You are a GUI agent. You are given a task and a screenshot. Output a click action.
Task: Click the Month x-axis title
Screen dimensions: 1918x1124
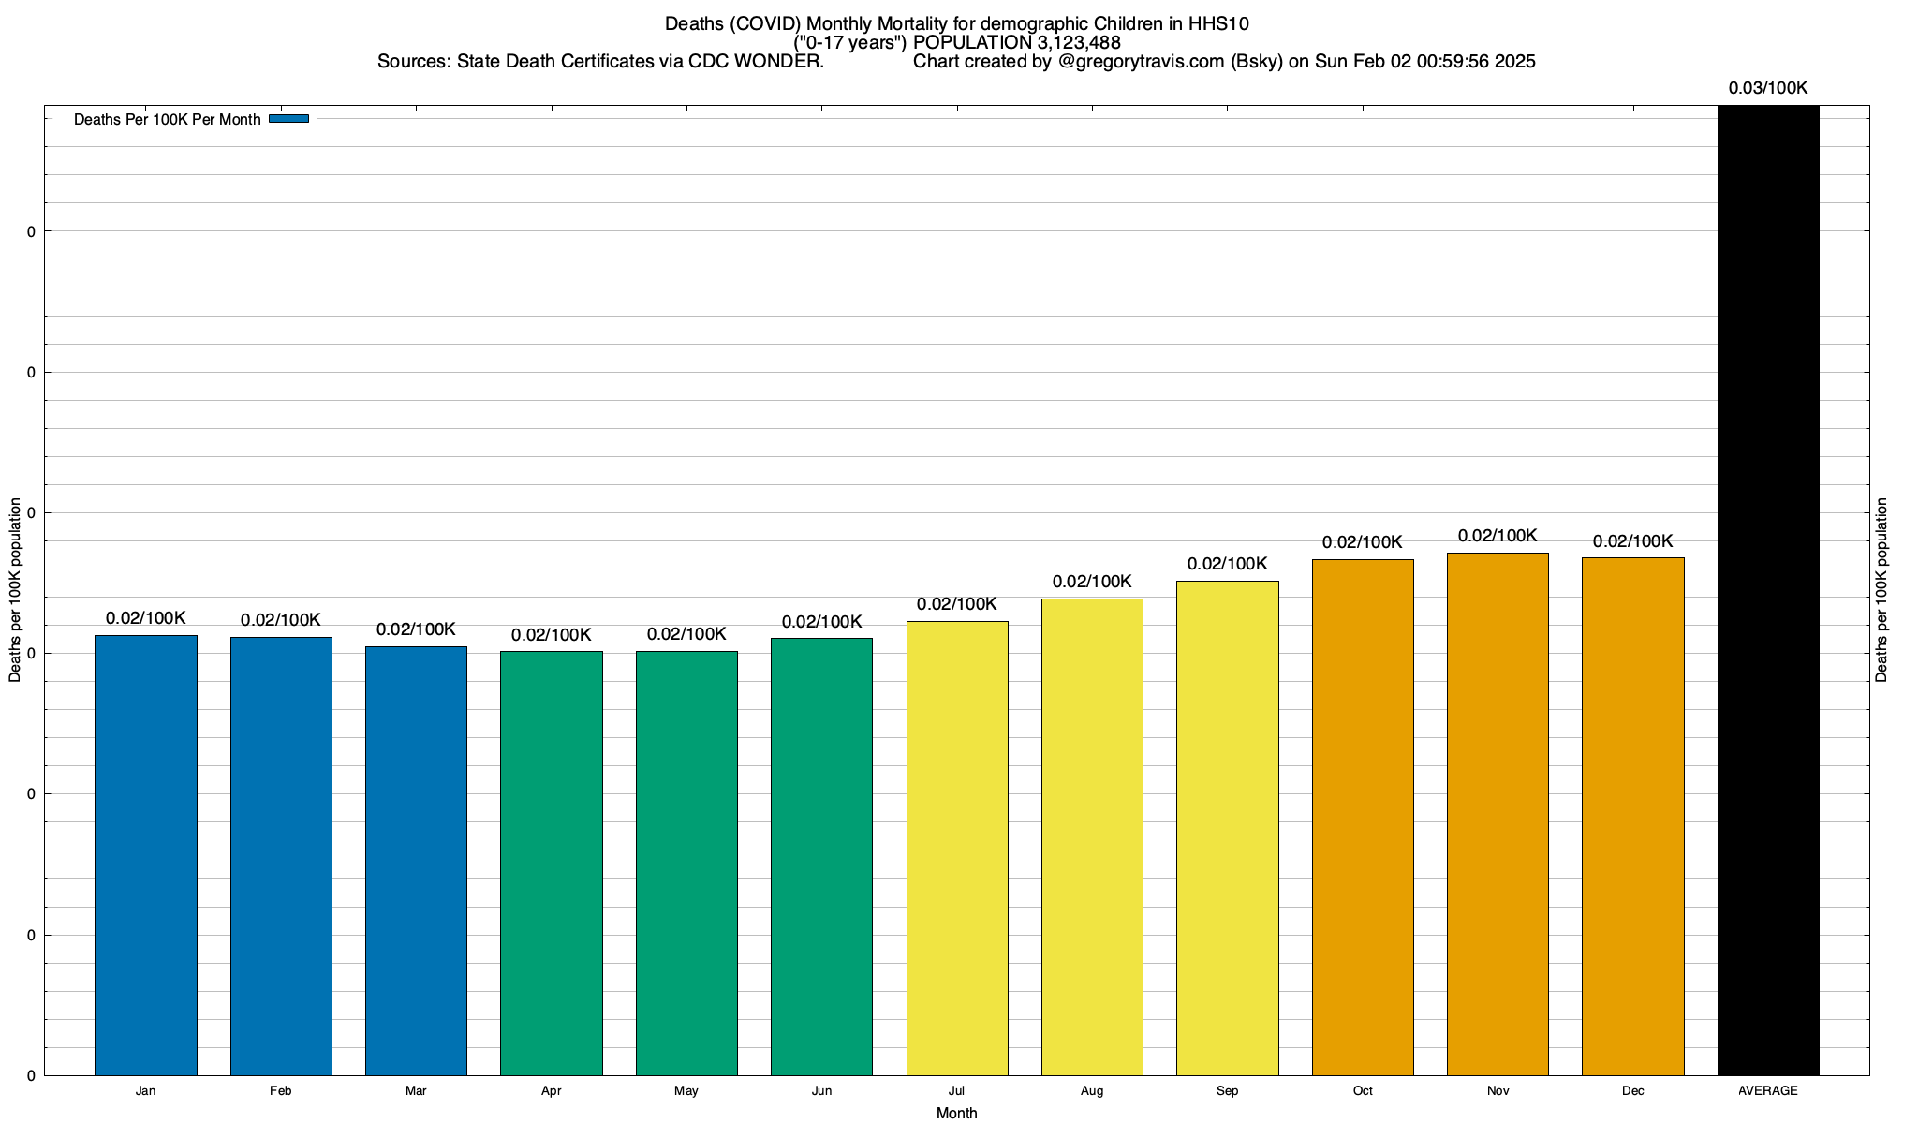[956, 1113]
